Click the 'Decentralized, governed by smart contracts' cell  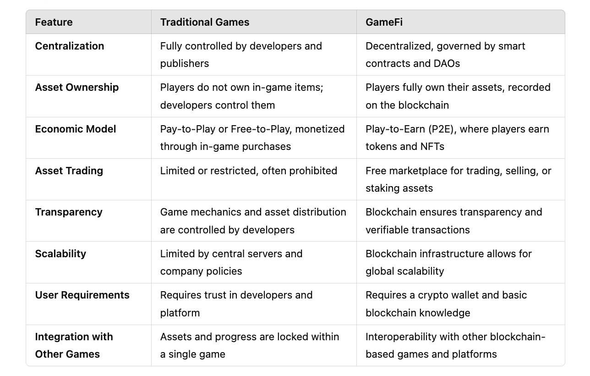click(x=445, y=55)
